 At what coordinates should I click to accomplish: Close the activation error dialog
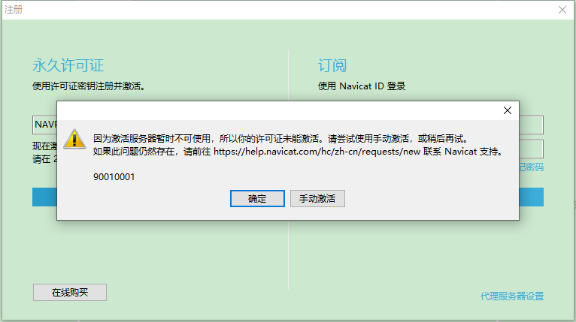click(508, 110)
